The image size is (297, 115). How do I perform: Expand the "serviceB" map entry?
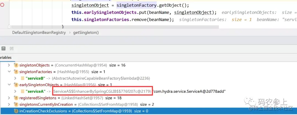click(15, 78)
